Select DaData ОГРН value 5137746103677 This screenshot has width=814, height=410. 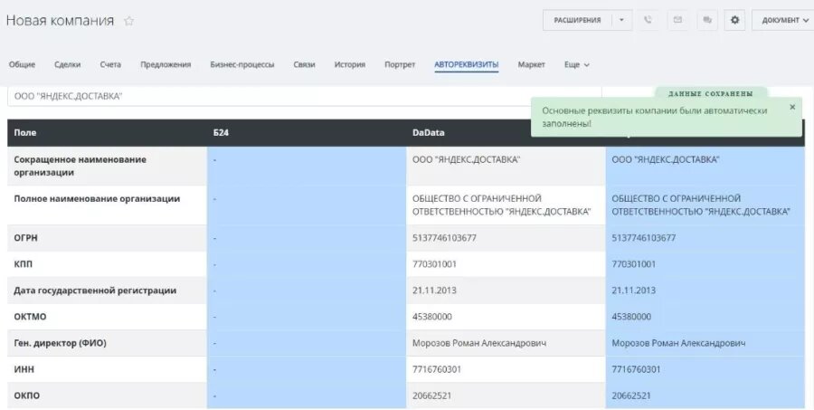pyautogui.click(x=506, y=238)
